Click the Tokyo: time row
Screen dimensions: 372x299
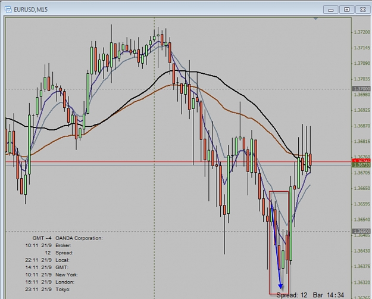pos(48,289)
